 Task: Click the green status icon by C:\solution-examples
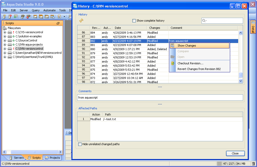[14, 37]
